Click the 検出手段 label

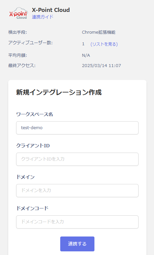(x=17, y=32)
